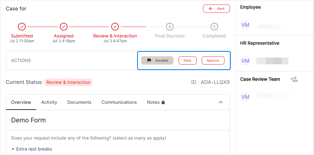Switch to the Activity tab

(x=49, y=102)
